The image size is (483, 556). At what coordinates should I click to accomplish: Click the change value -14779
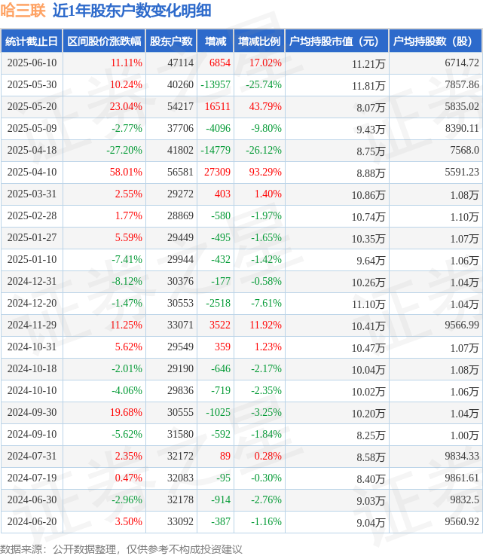[x=216, y=151]
